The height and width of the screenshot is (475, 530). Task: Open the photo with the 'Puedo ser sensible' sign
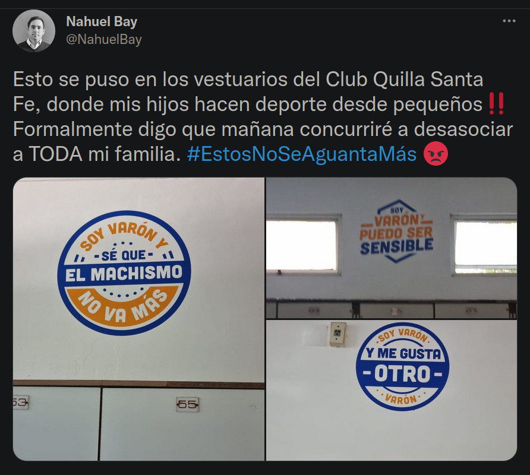[392, 248]
